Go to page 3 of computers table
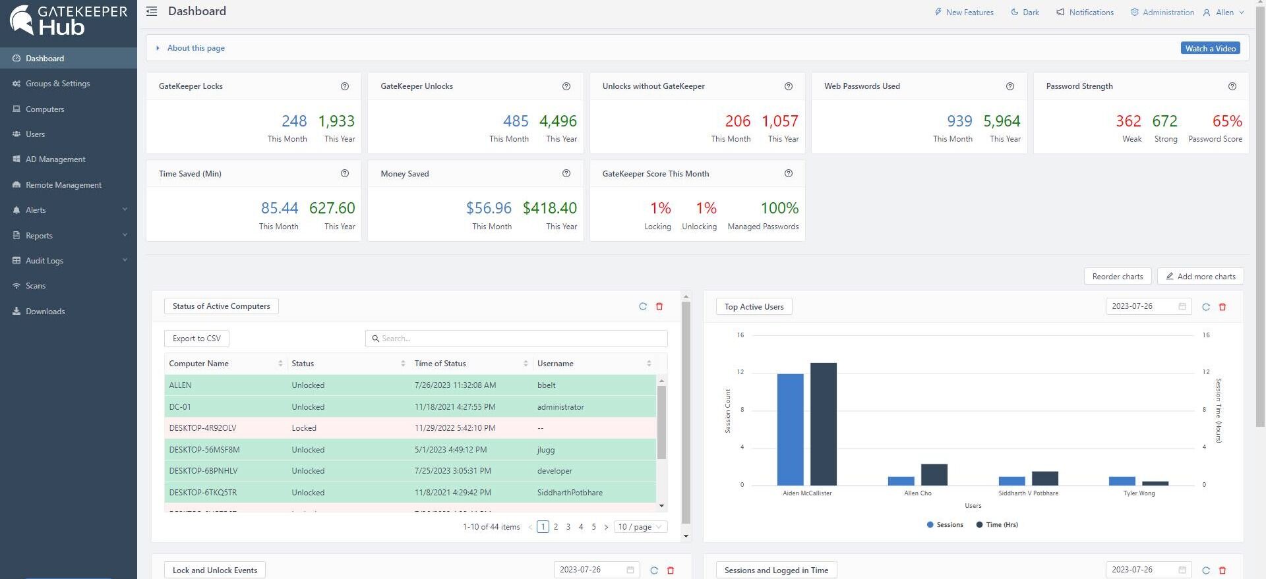This screenshot has height=579, width=1266. (x=568, y=527)
